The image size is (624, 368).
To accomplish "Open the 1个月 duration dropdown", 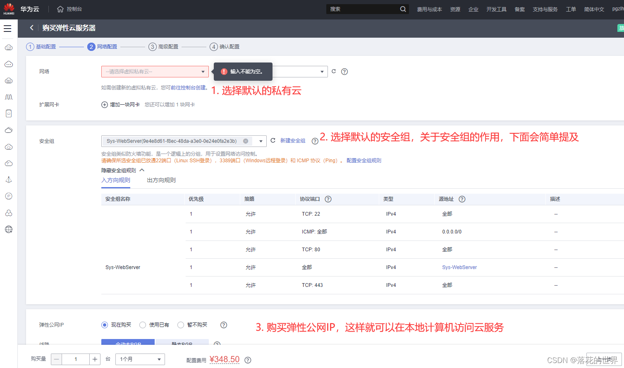I will [140, 359].
